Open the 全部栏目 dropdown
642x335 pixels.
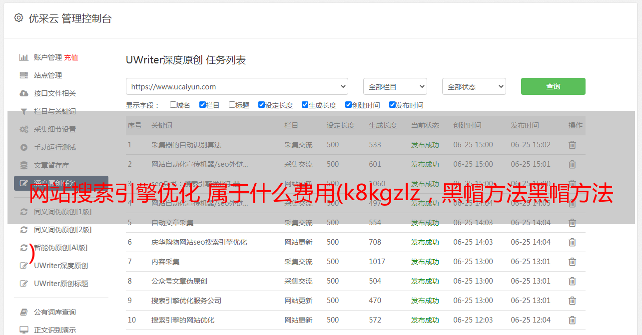coord(395,86)
